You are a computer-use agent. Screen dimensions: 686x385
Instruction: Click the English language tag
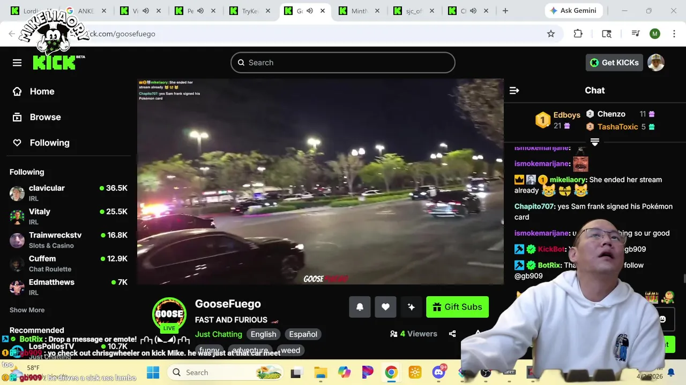click(264, 334)
